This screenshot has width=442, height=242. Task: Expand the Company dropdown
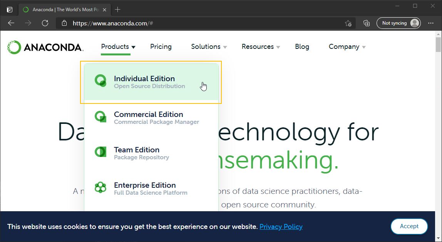point(347,47)
